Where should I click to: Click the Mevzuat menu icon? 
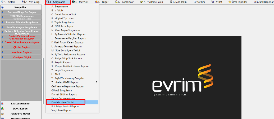tap(73, 2)
